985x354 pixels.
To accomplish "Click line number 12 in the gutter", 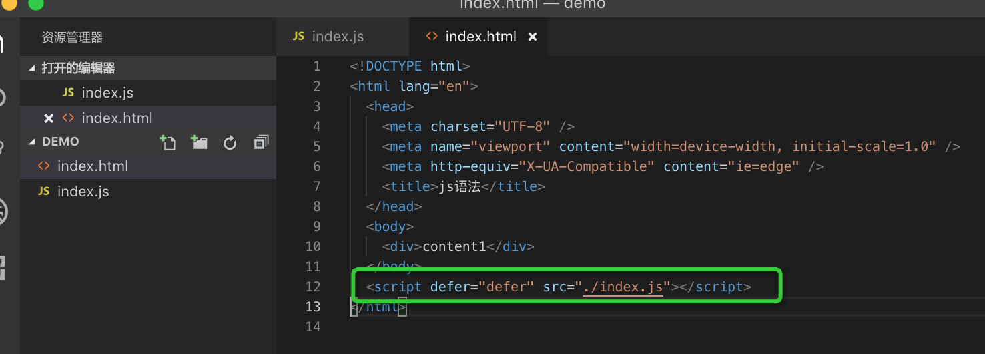I will pyautogui.click(x=313, y=287).
